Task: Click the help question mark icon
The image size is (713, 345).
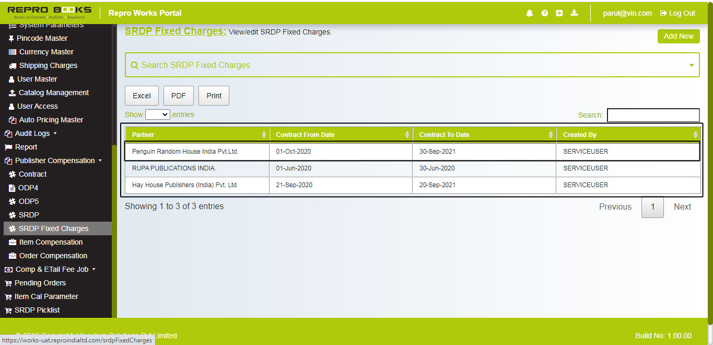Action: (544, 13)
